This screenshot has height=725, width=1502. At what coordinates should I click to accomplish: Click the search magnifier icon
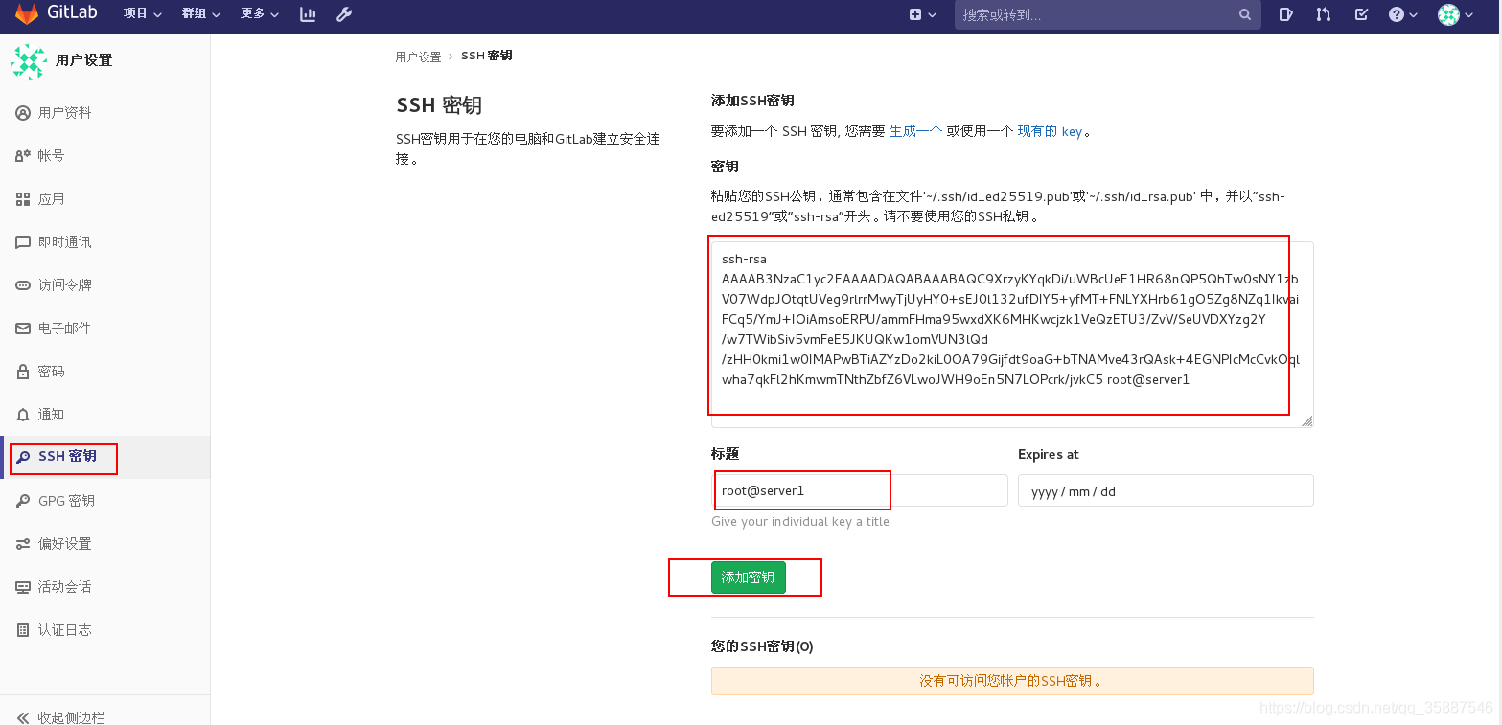1244,14
